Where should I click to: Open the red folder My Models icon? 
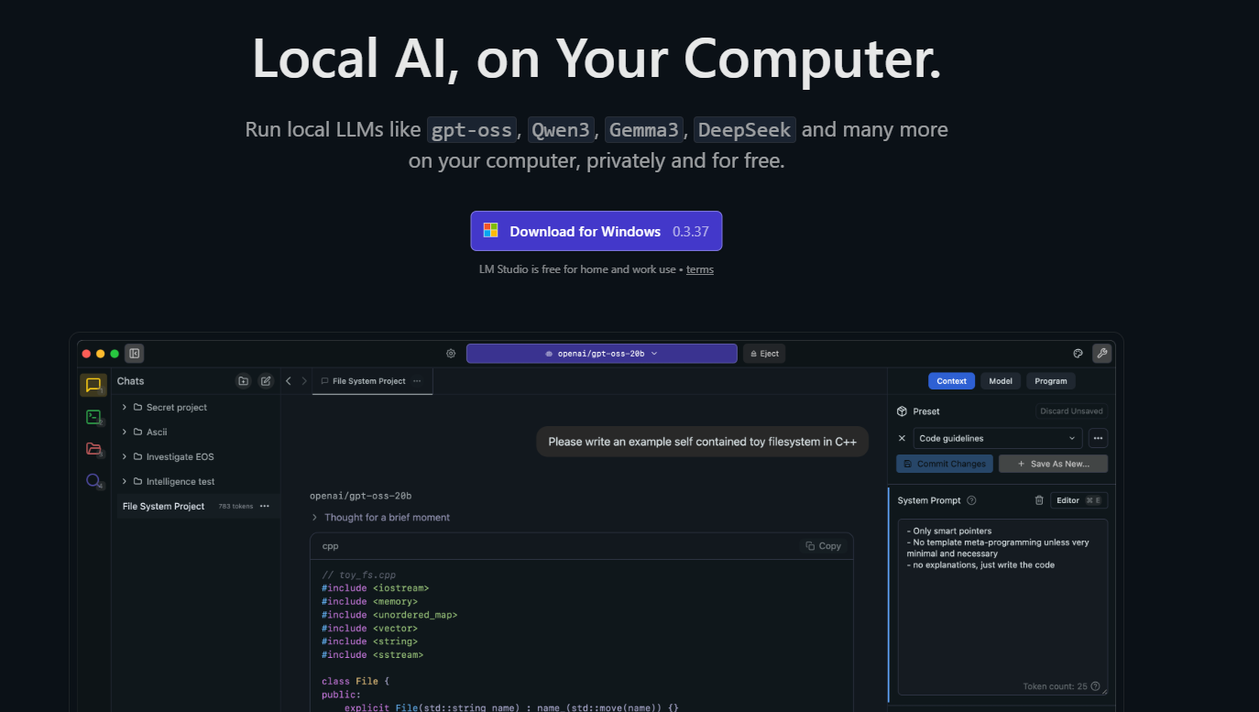click(93, 448)
